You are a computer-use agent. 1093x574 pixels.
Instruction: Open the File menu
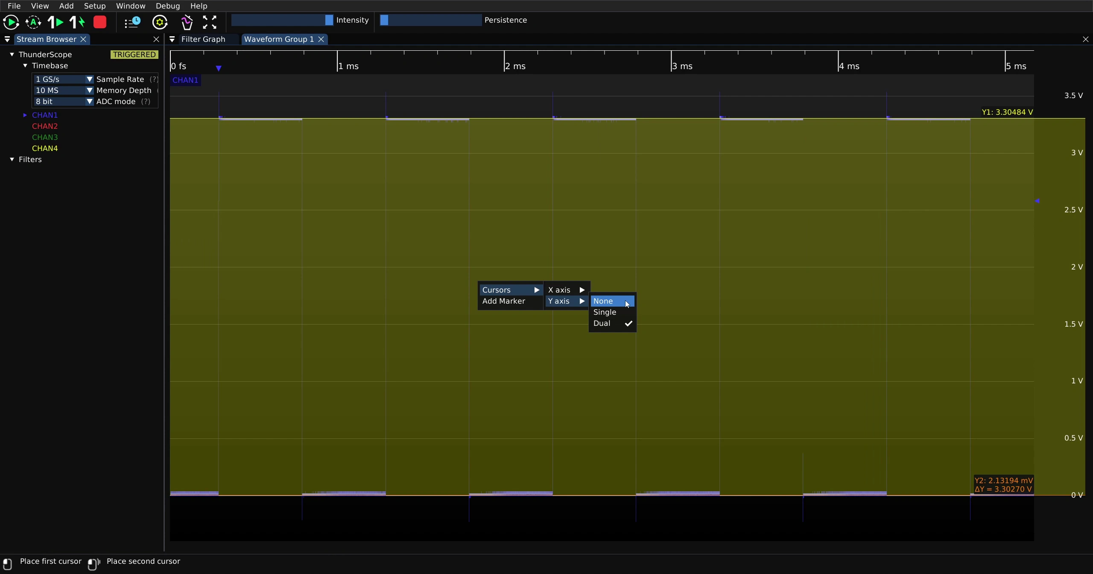[x=14, y=6]
